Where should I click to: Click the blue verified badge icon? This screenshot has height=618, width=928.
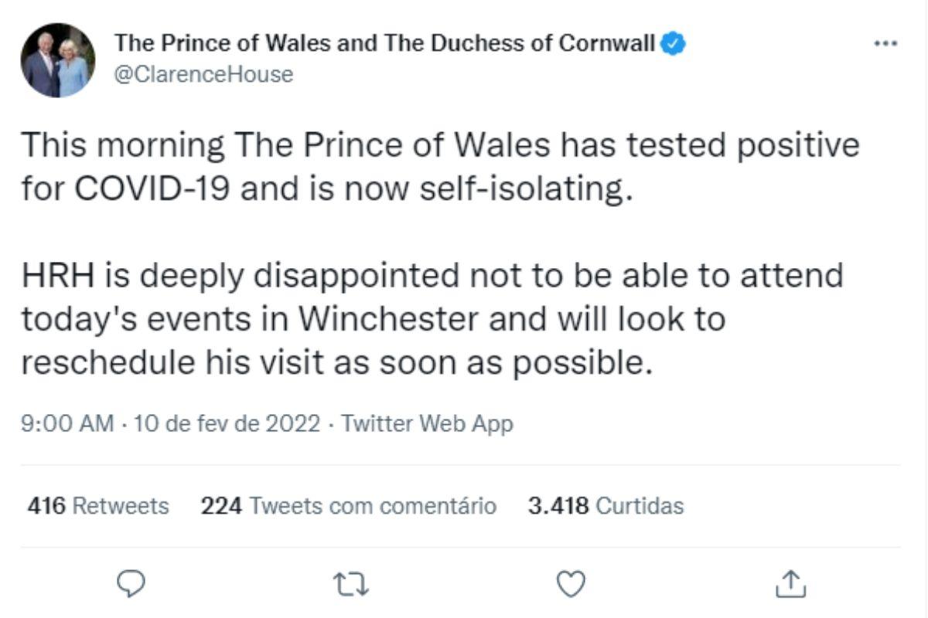pyautogui.click(x=674, y=43)
